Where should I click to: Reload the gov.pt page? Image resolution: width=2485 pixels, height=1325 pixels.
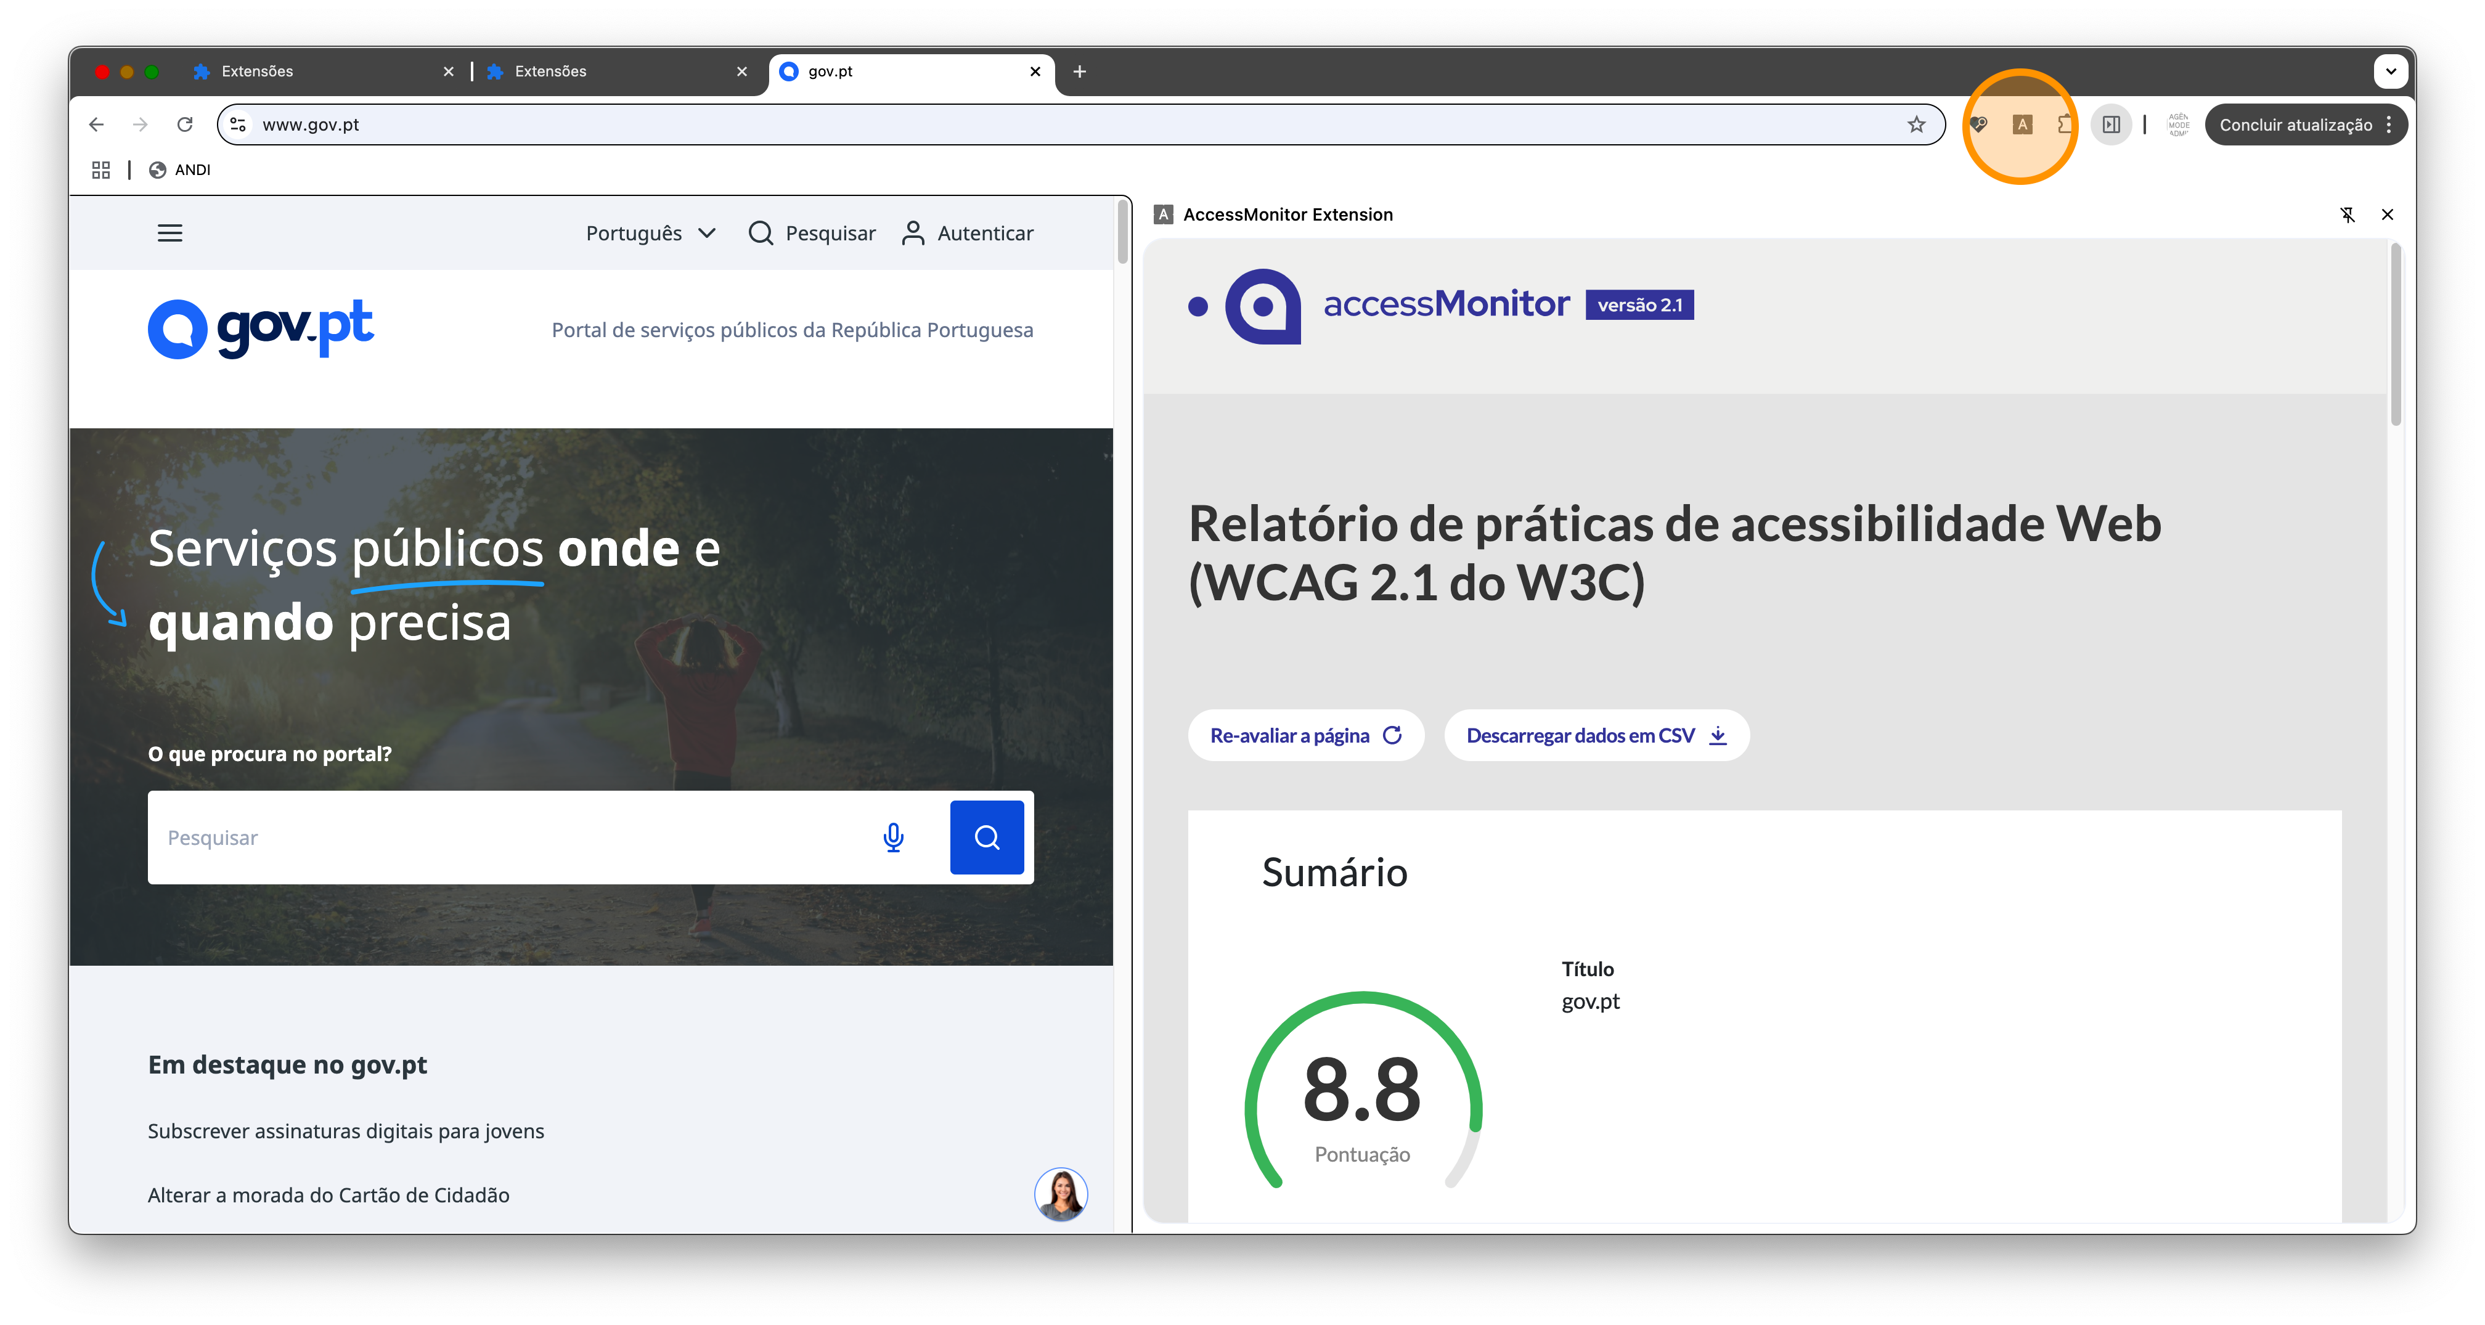[x=186, y=124]
